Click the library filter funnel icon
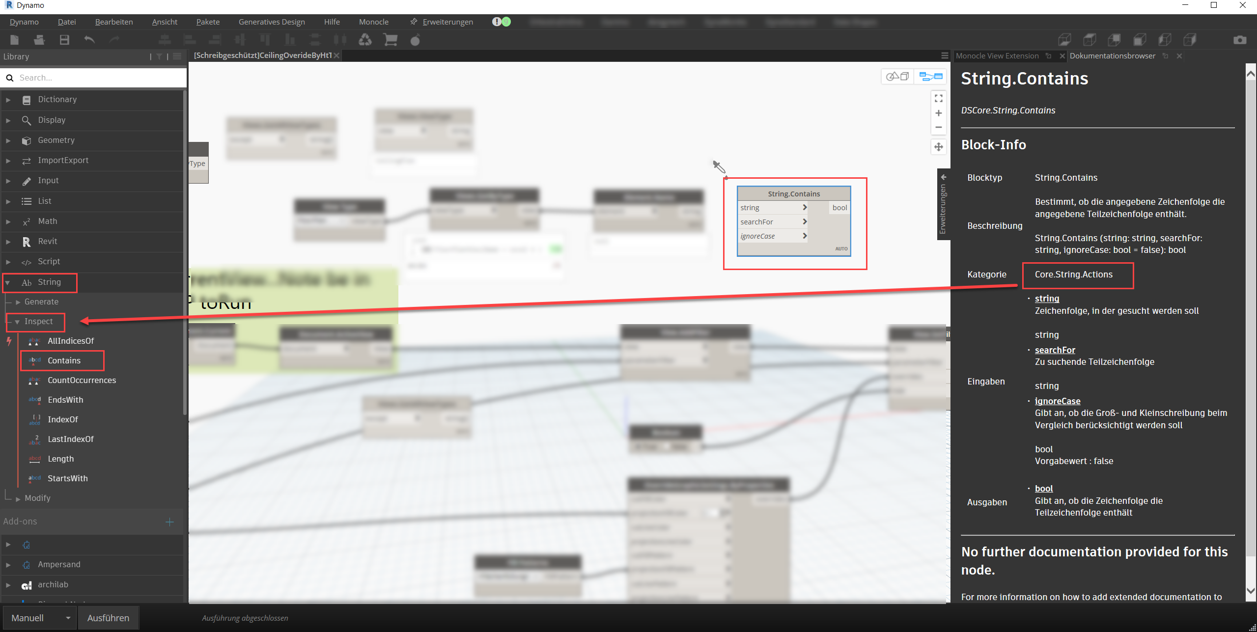Image resolution: width=1257 pixels, height=632 pixels. coord(159,56)
